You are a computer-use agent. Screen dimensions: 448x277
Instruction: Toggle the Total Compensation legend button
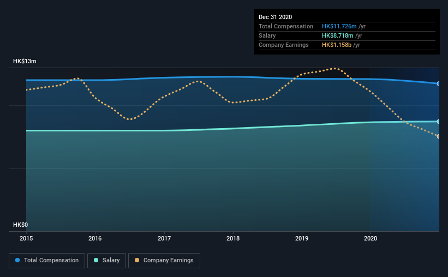(x=47, y=261)
